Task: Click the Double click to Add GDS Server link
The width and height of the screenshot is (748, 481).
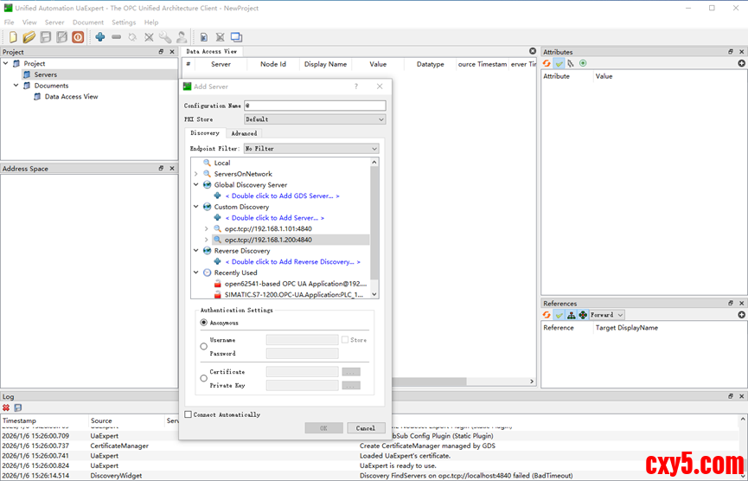Action: coord(282,196)
